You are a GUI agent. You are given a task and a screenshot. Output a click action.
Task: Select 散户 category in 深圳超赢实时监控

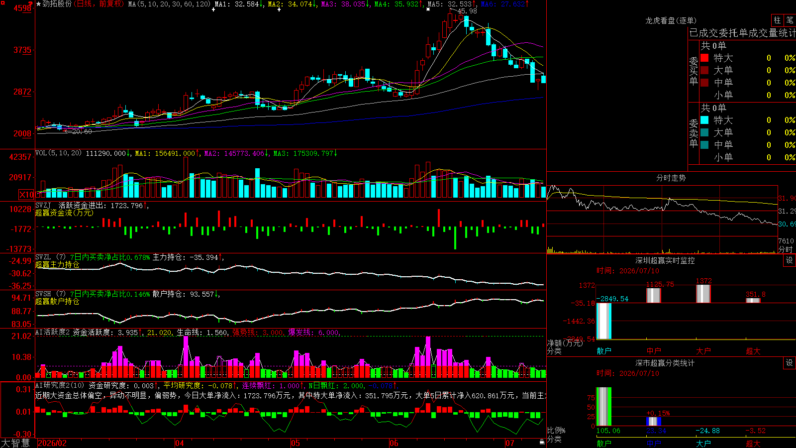[604, 351]
